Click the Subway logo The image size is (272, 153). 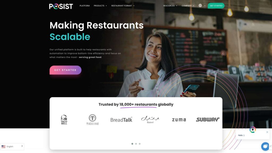pos(208,120)
